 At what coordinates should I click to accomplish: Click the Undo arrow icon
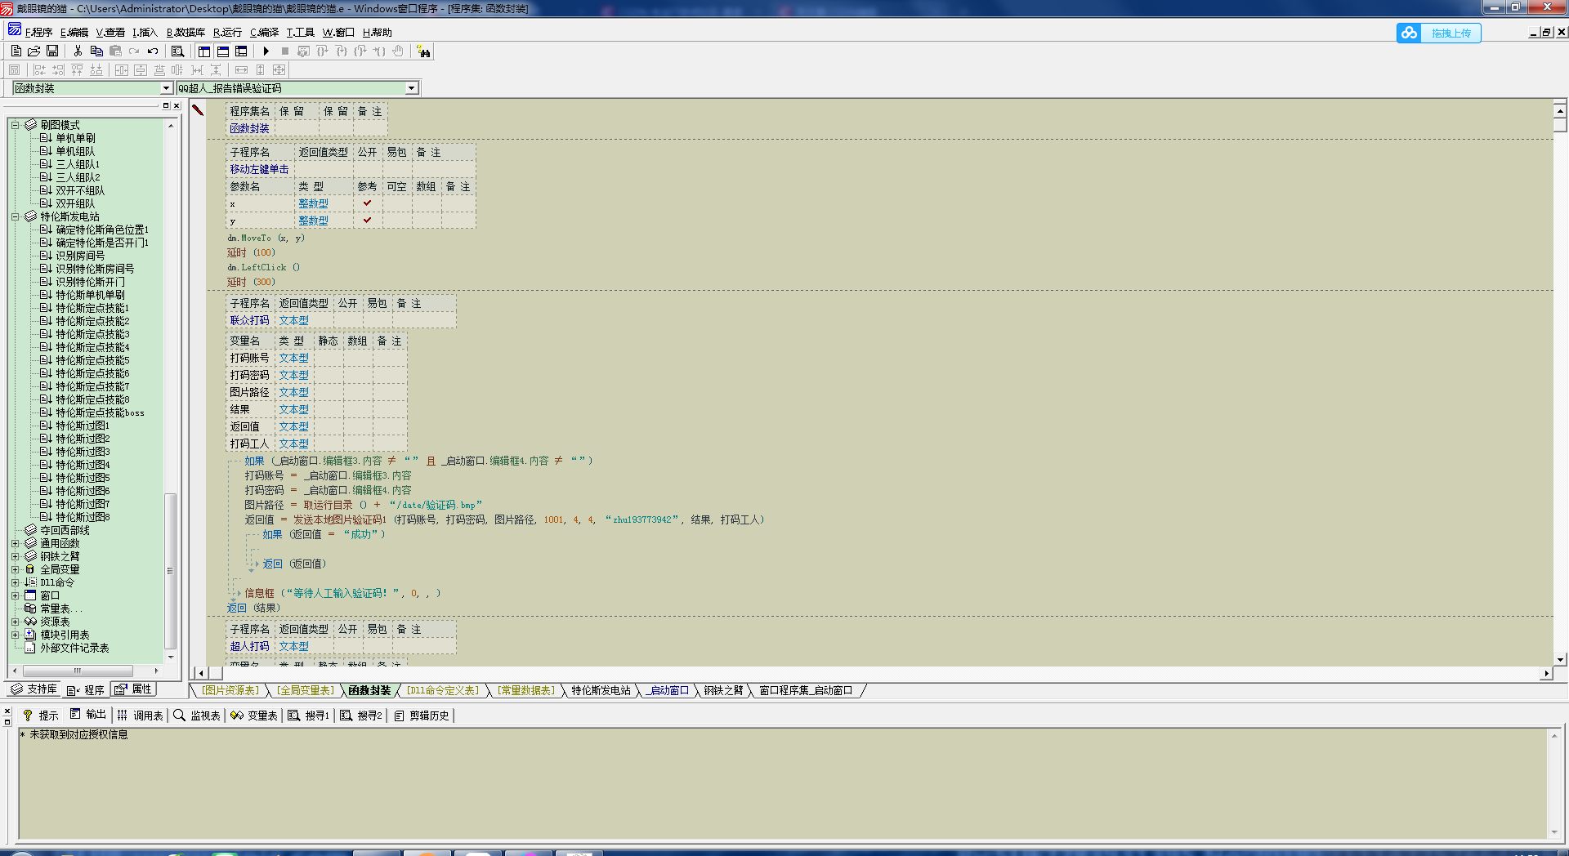(x=153, y=51)
